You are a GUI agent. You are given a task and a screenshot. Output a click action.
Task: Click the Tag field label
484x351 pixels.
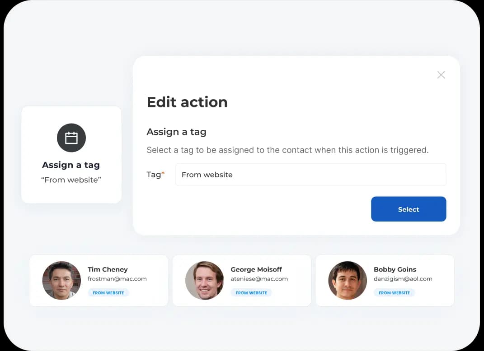click(x=154, y=175)
